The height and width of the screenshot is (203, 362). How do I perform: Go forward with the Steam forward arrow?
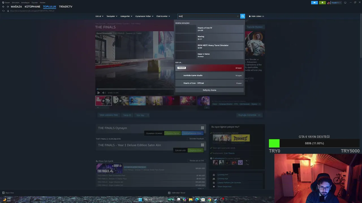tap(8, 6)
